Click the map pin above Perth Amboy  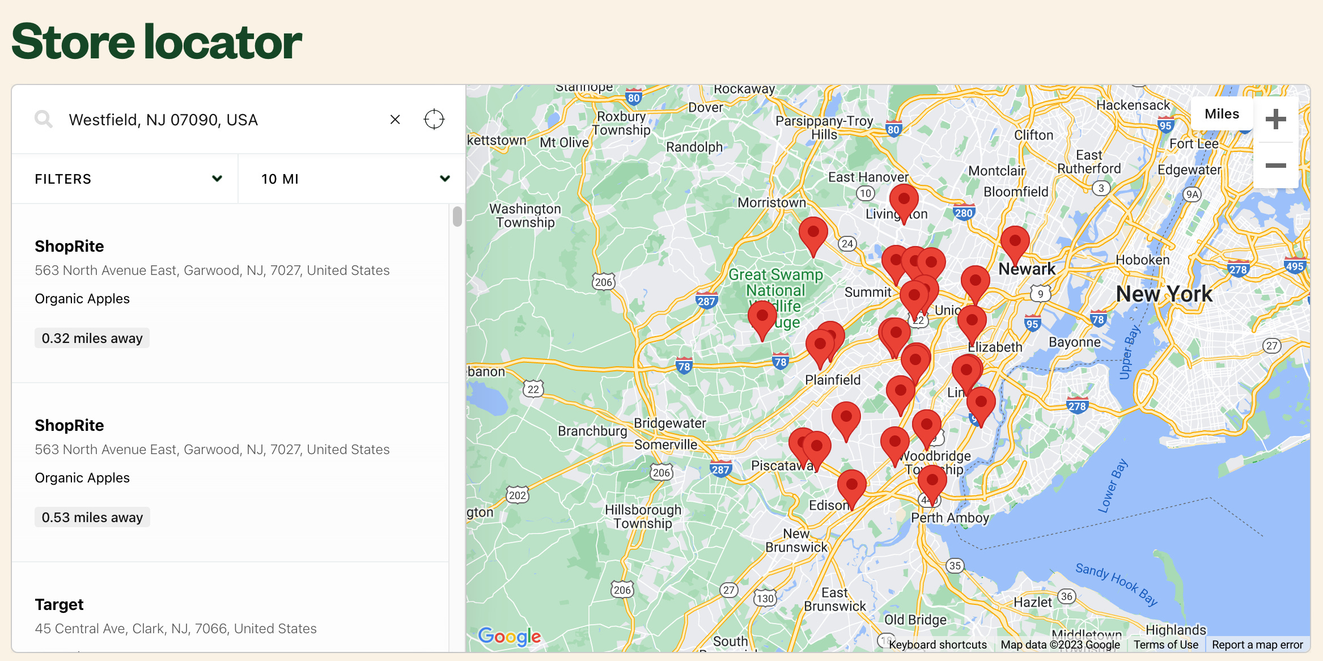pyautogui.click(x=932, y=484)
